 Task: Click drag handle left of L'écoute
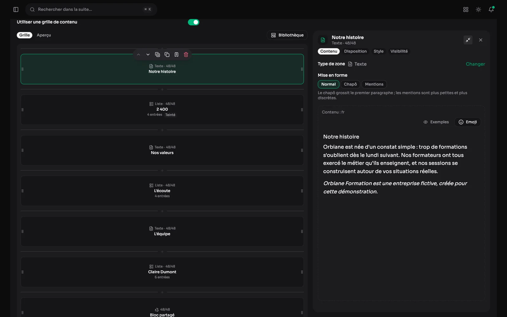[22, 191]
